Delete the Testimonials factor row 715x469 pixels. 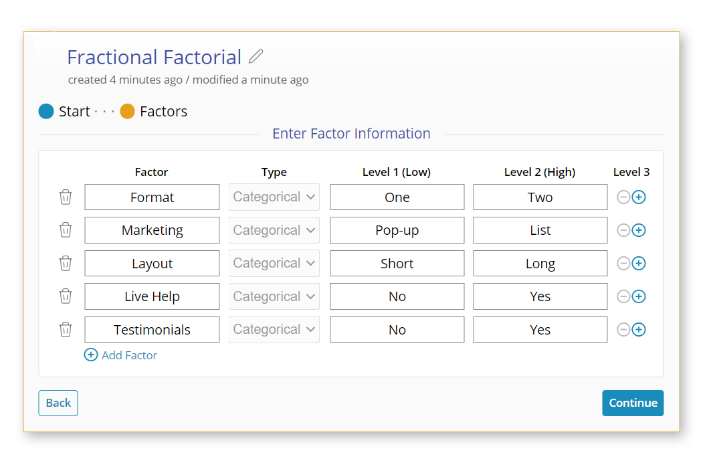coord(66,330)
